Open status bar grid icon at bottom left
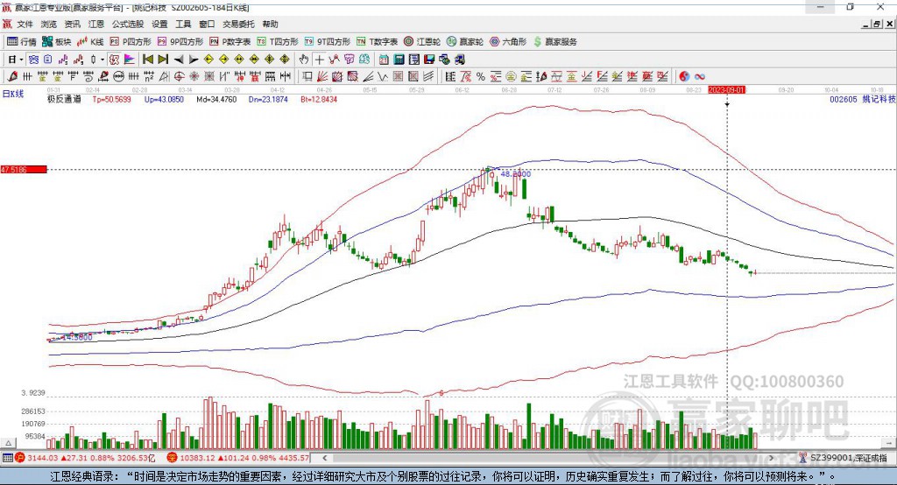897x485 pixels. pyautogui.click(x=7, y=458)
